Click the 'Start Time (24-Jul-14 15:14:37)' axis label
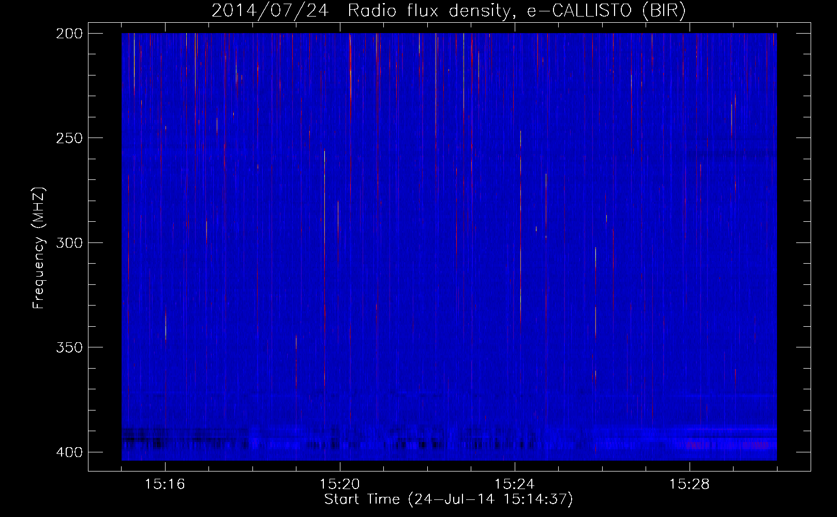This screenshot has width=837, height=517. point(449,499)
